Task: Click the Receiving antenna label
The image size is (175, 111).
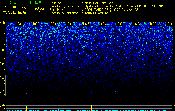Action: [64, 13]
